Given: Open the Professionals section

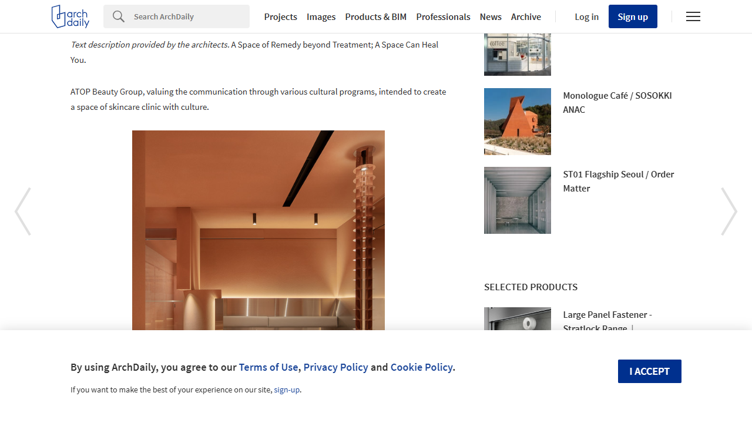Looking at the screenshot, I should coord(443,16).
